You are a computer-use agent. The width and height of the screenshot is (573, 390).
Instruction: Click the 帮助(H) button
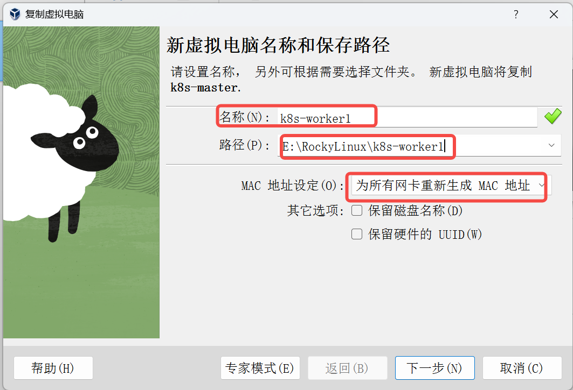tap(53, 368)
